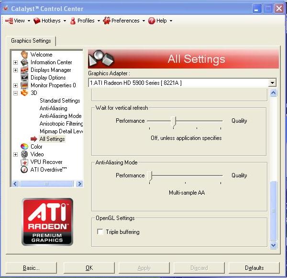Select the VPU Recover tree item
287x278 pixels.
coord(46,162)
